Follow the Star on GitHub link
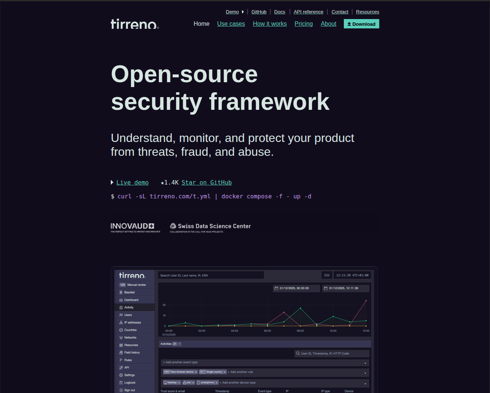490x393 pixels. point(207,183)
